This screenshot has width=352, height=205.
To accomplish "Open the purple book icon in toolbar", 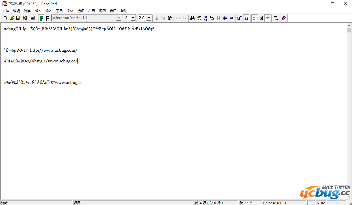I will [x=284, y=18].
